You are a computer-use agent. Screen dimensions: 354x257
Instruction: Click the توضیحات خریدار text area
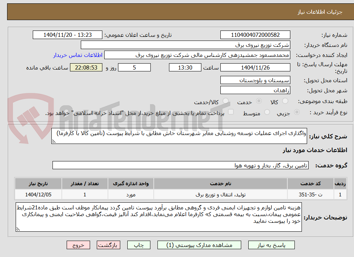click(x=159, y=217)
